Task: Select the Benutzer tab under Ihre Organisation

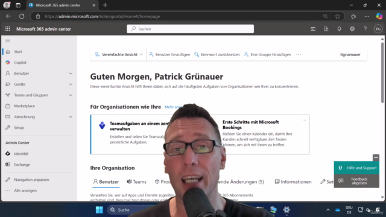Action: click(106, 182)
